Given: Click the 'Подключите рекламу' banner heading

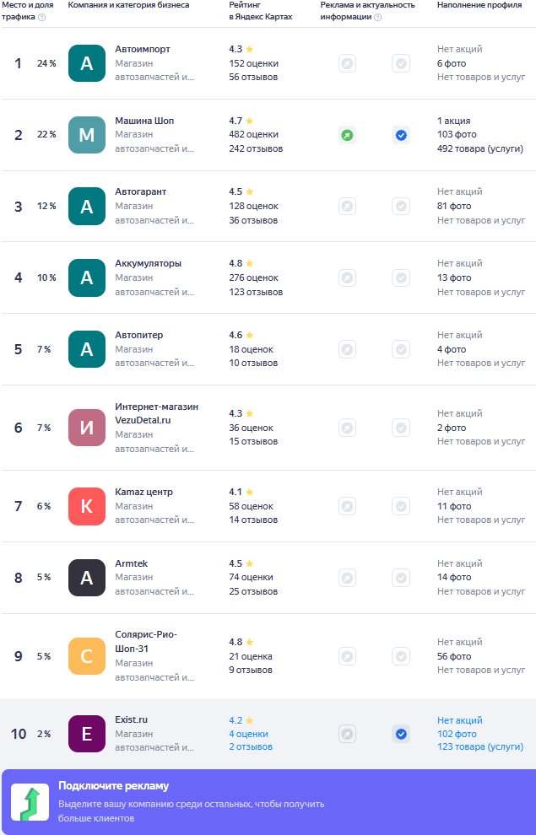Looking at the screenshot, I should click(x=113, y=786).
